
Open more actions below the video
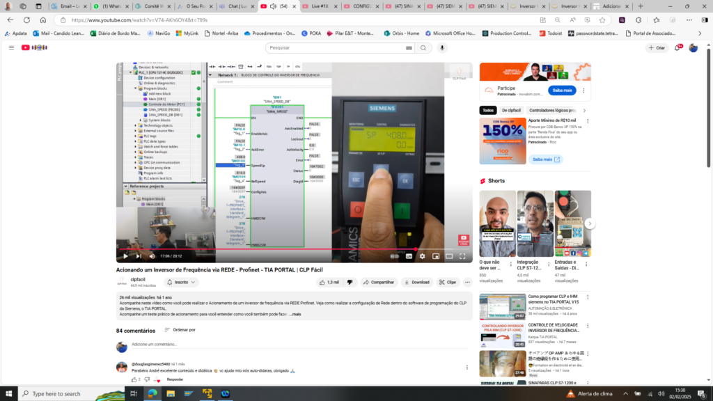coord(467,283)
